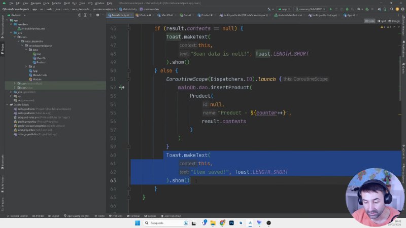Switch editor to Design view mode

click(394, 21)
